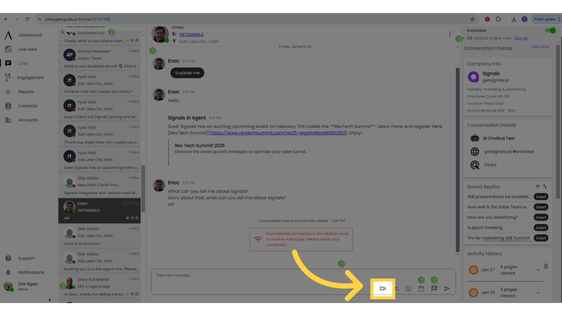This screenshot has height=316, width=562.
Task: Select the Reports menu item
Action: 26,92
